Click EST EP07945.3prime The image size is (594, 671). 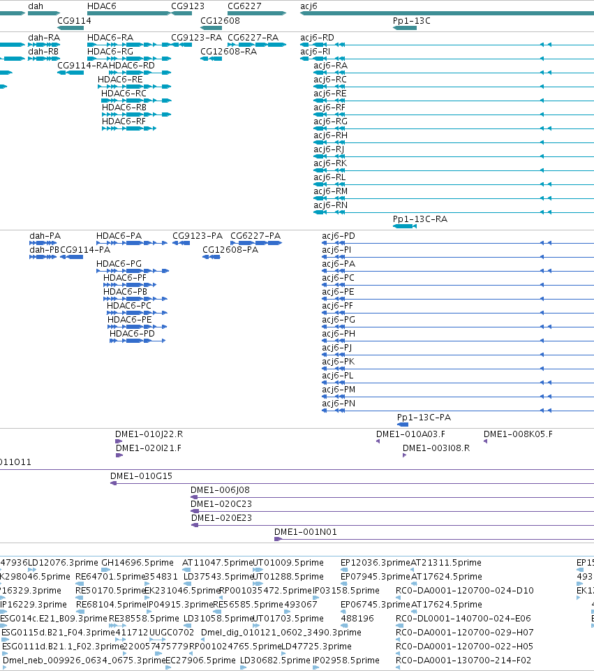[376, 577]
